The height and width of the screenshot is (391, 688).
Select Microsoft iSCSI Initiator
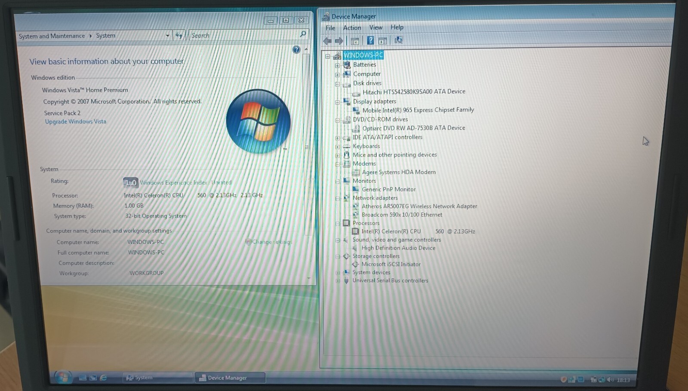click(x=391, y=265)
